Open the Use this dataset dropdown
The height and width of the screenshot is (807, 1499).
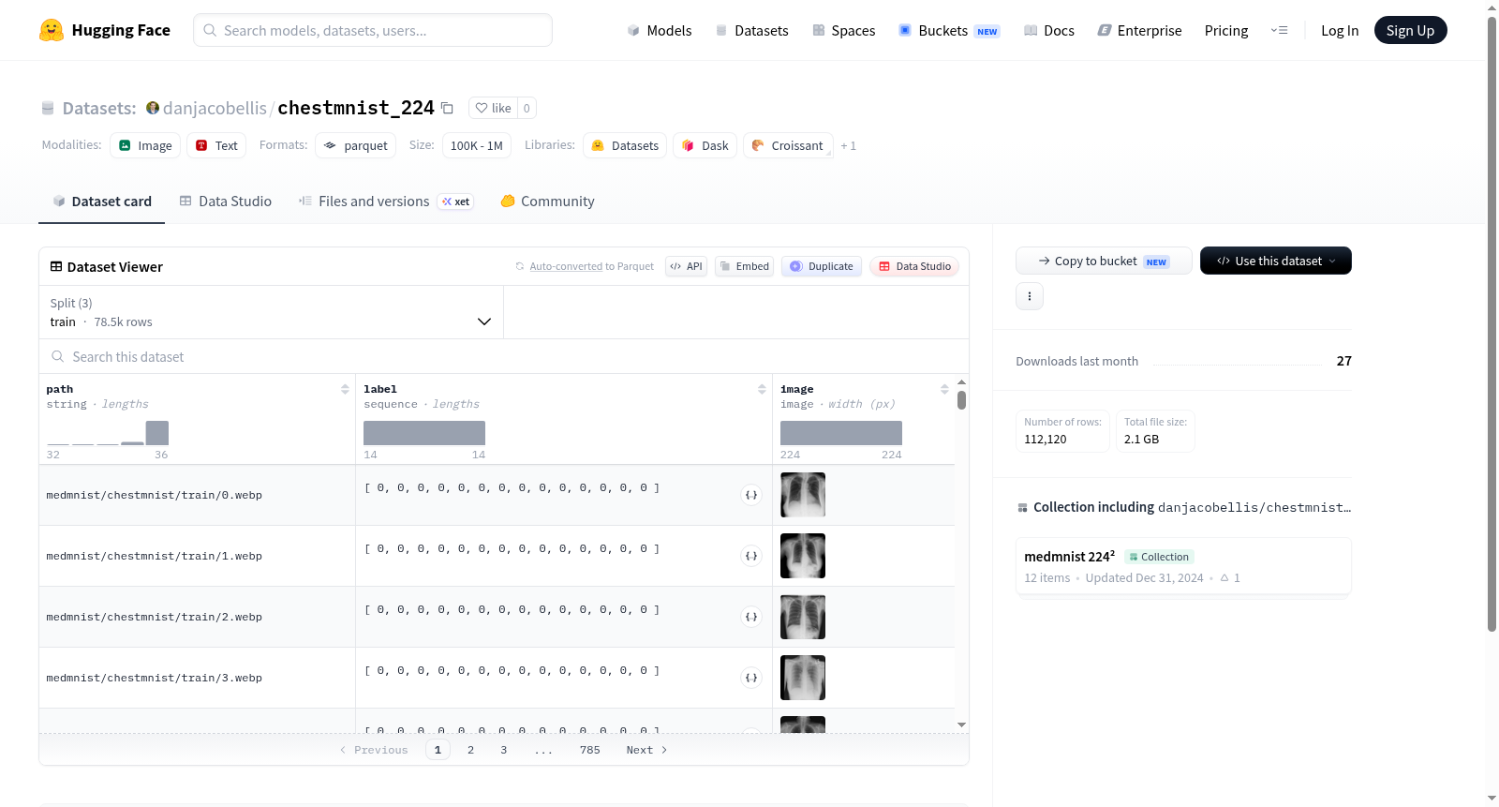click(x=1276, y=261)
